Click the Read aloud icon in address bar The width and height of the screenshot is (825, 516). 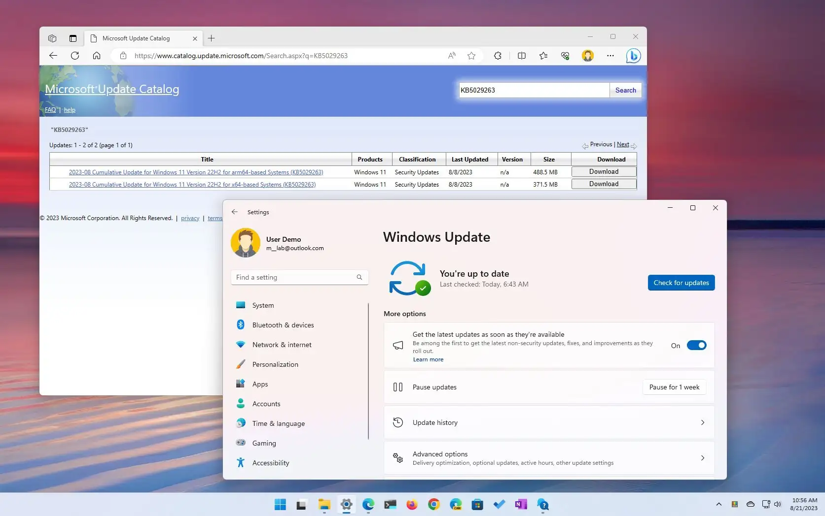pos(452,56)
